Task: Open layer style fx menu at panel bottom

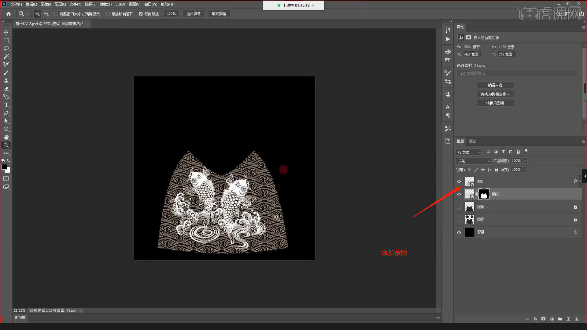Action: 535,319
